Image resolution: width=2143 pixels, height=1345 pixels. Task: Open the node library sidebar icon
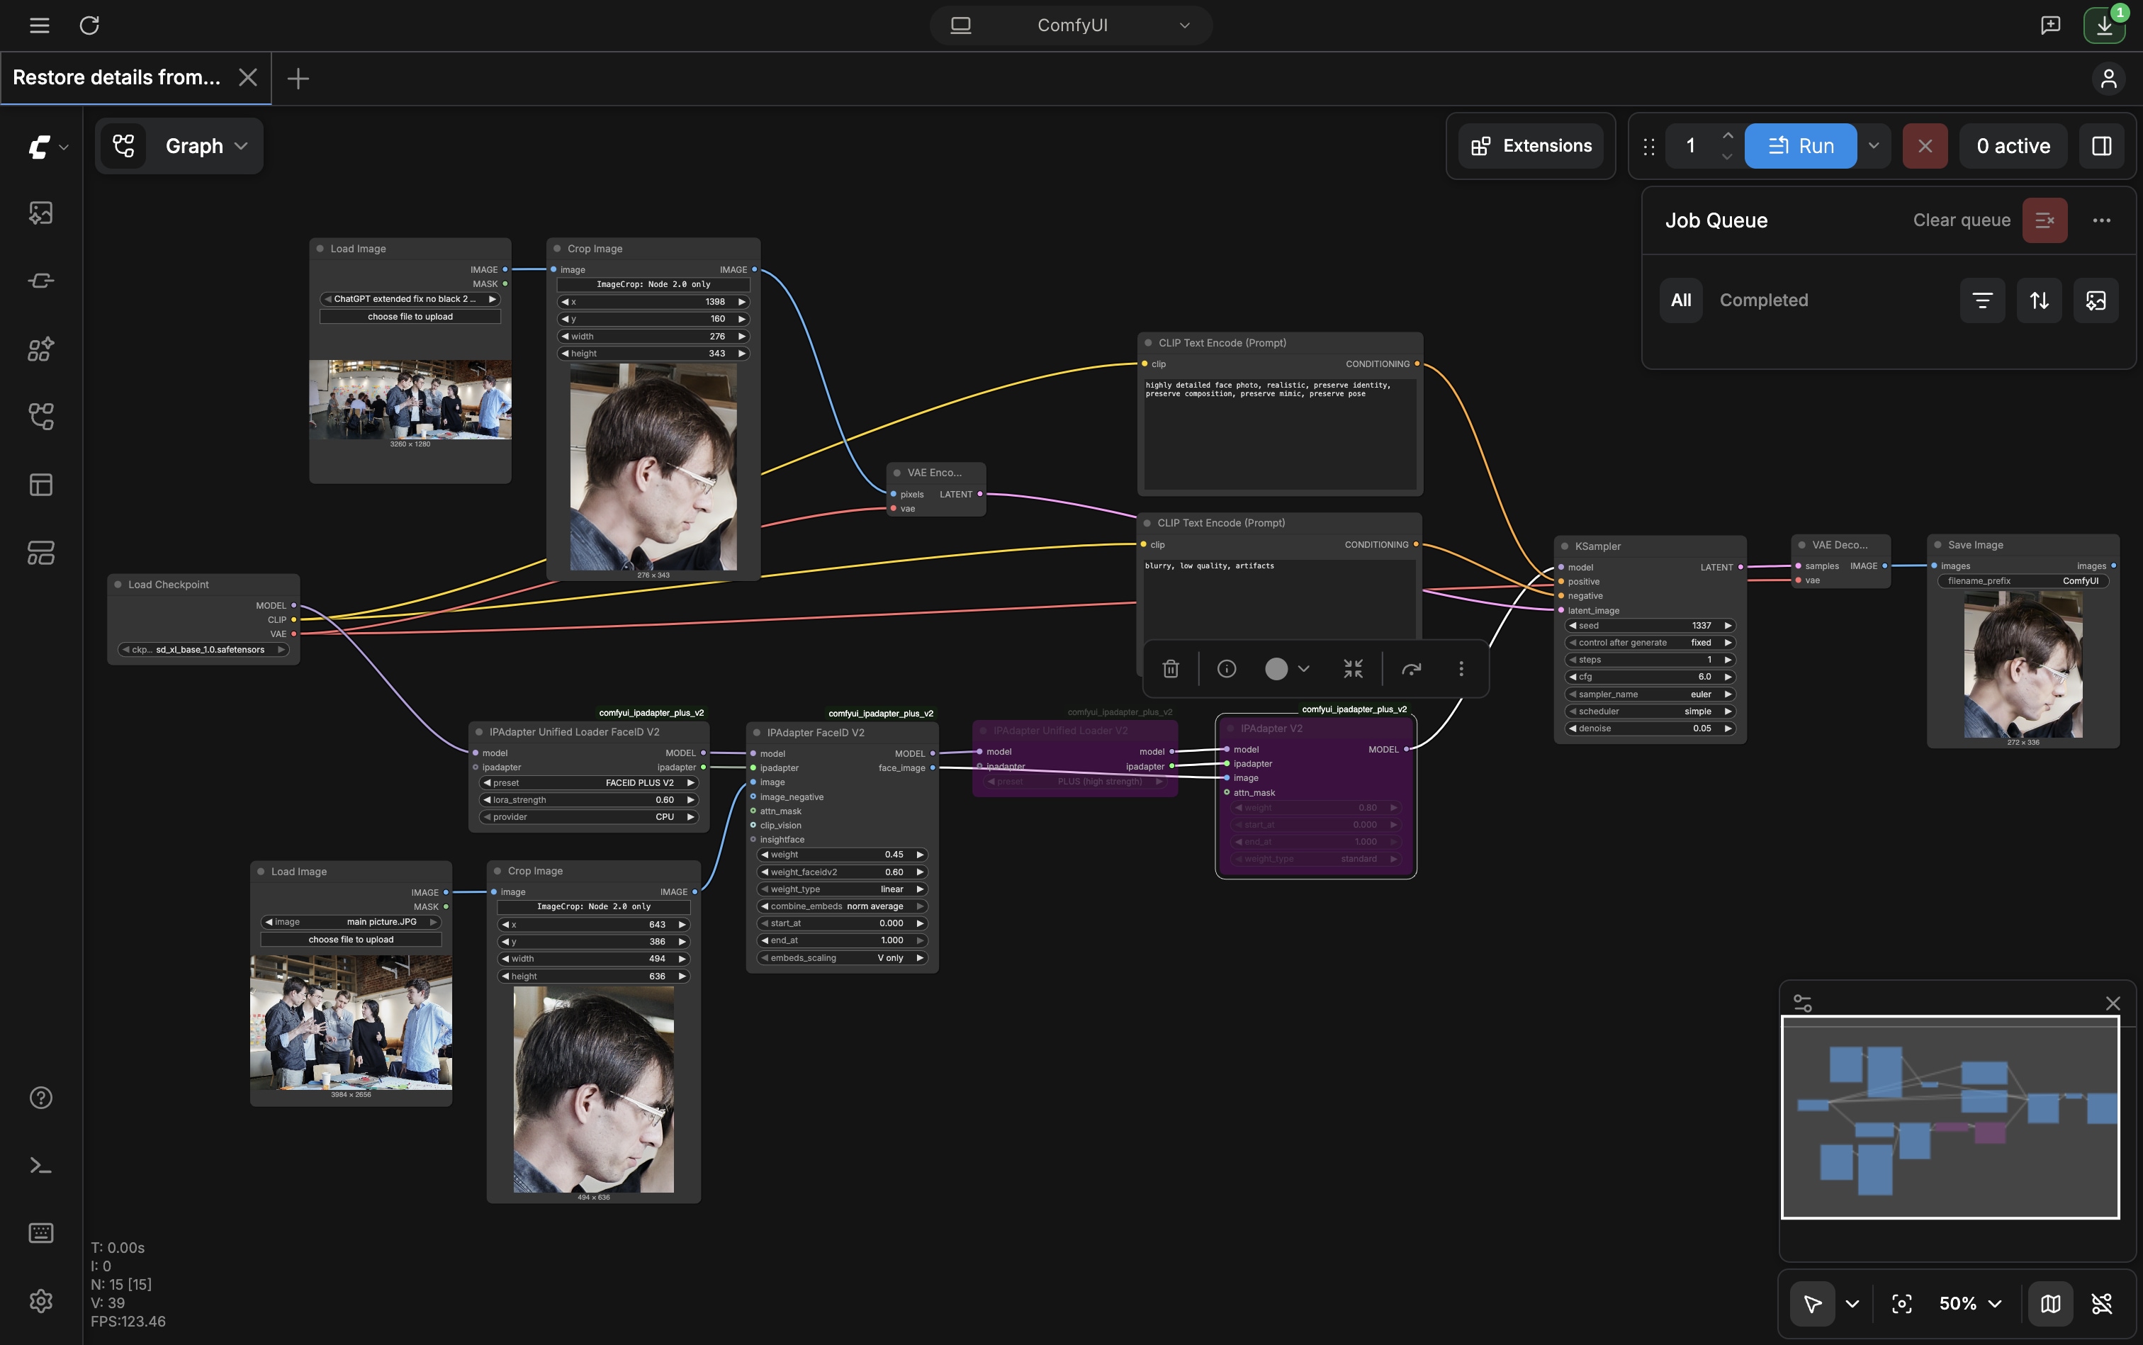pyautogui.click(x=41, y=281)
